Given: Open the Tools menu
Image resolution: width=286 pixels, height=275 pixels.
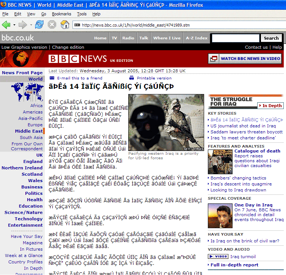Looking at the screenshot, I should click(x=82, y=14).
